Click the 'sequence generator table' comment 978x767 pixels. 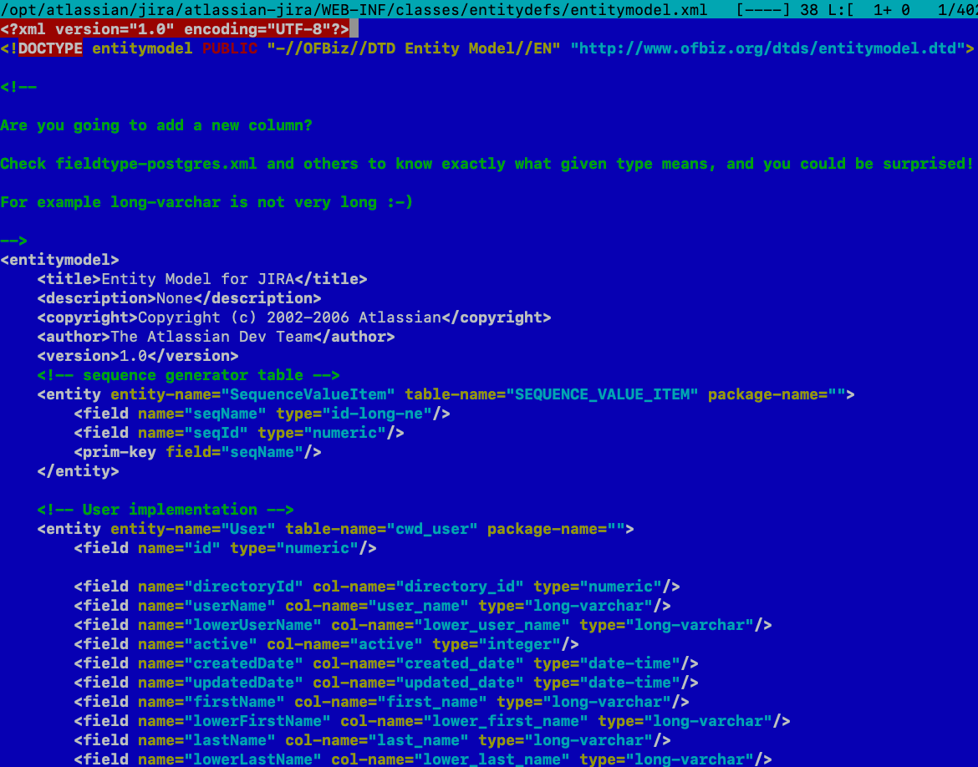click(188, 375)
